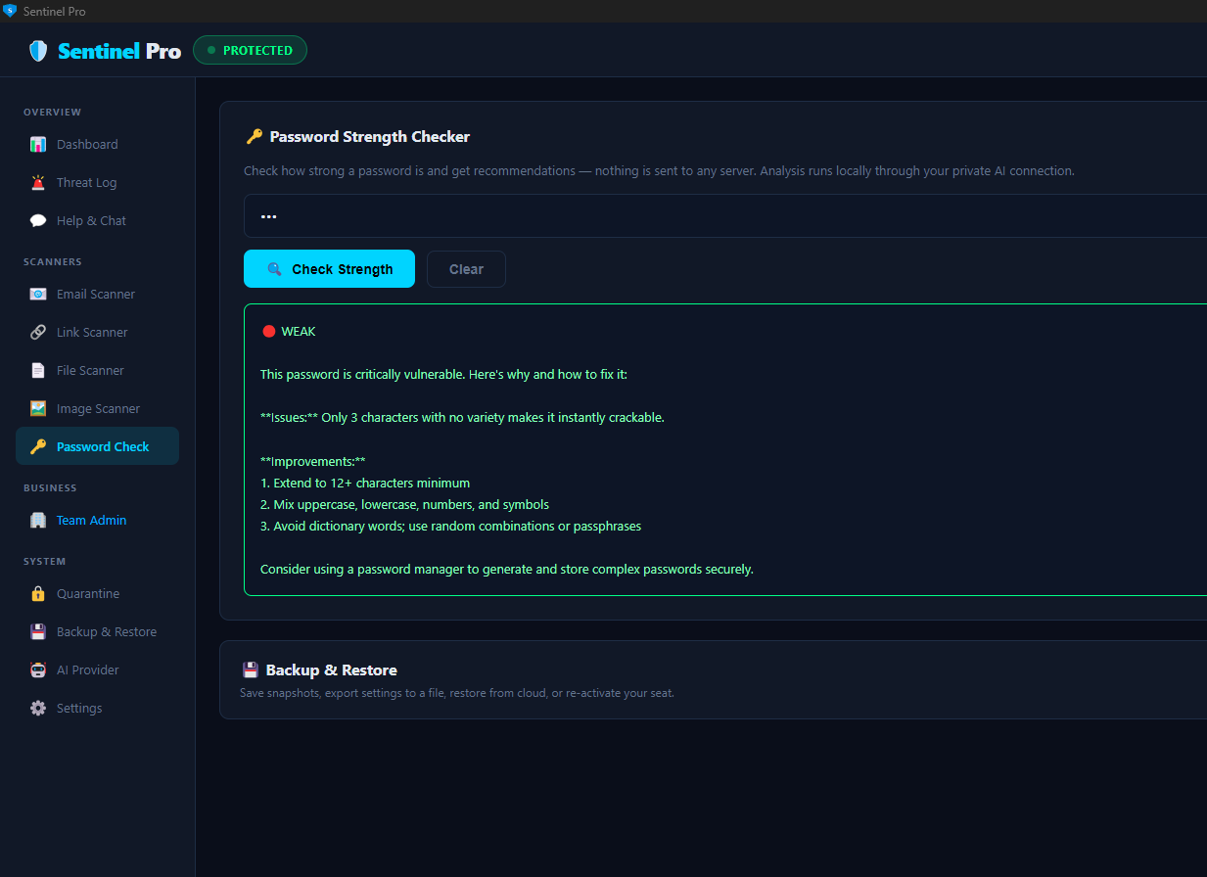Image resolution: width=1207 pixels, height=877 pixels.
Task: Click the OVERVIEW section label
Action: (53, 113)
